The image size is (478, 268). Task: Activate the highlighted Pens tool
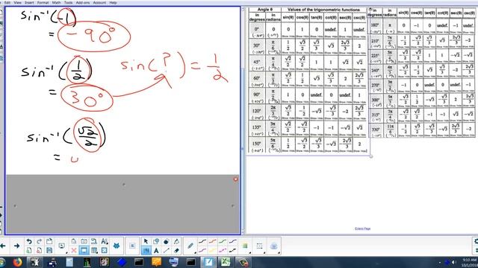146,250
